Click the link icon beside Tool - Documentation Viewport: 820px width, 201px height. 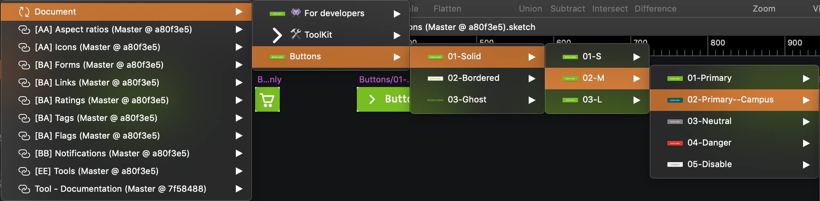tap(24, 189)
